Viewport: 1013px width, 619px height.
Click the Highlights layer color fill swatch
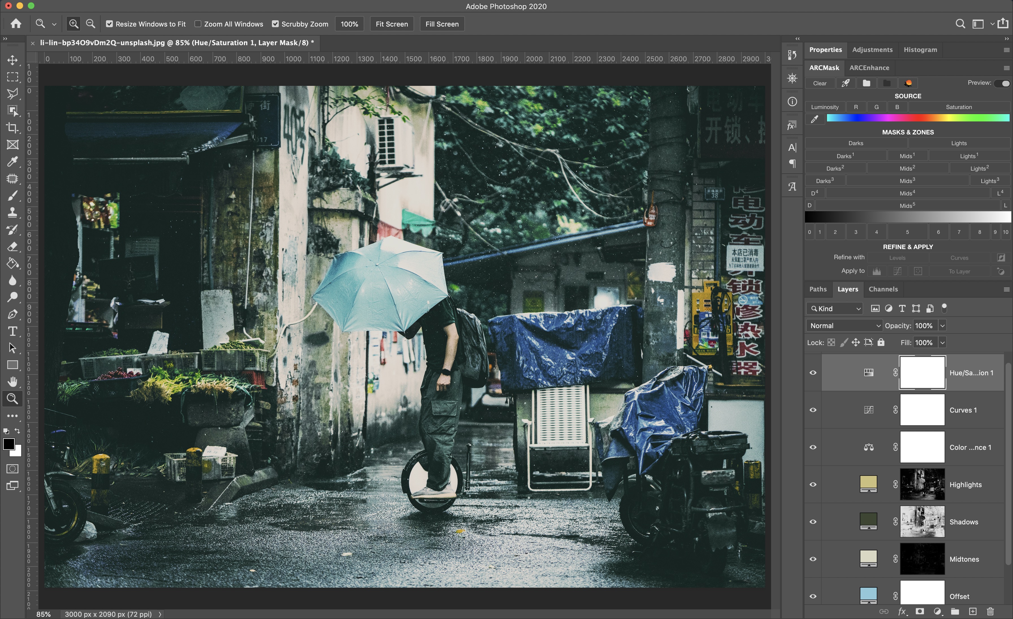pyautogui.click(x=868, y=484)
